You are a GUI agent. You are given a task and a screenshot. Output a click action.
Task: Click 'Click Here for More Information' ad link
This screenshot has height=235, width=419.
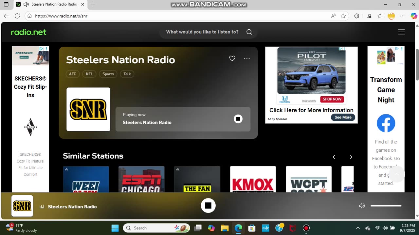[x=311, y=110]
